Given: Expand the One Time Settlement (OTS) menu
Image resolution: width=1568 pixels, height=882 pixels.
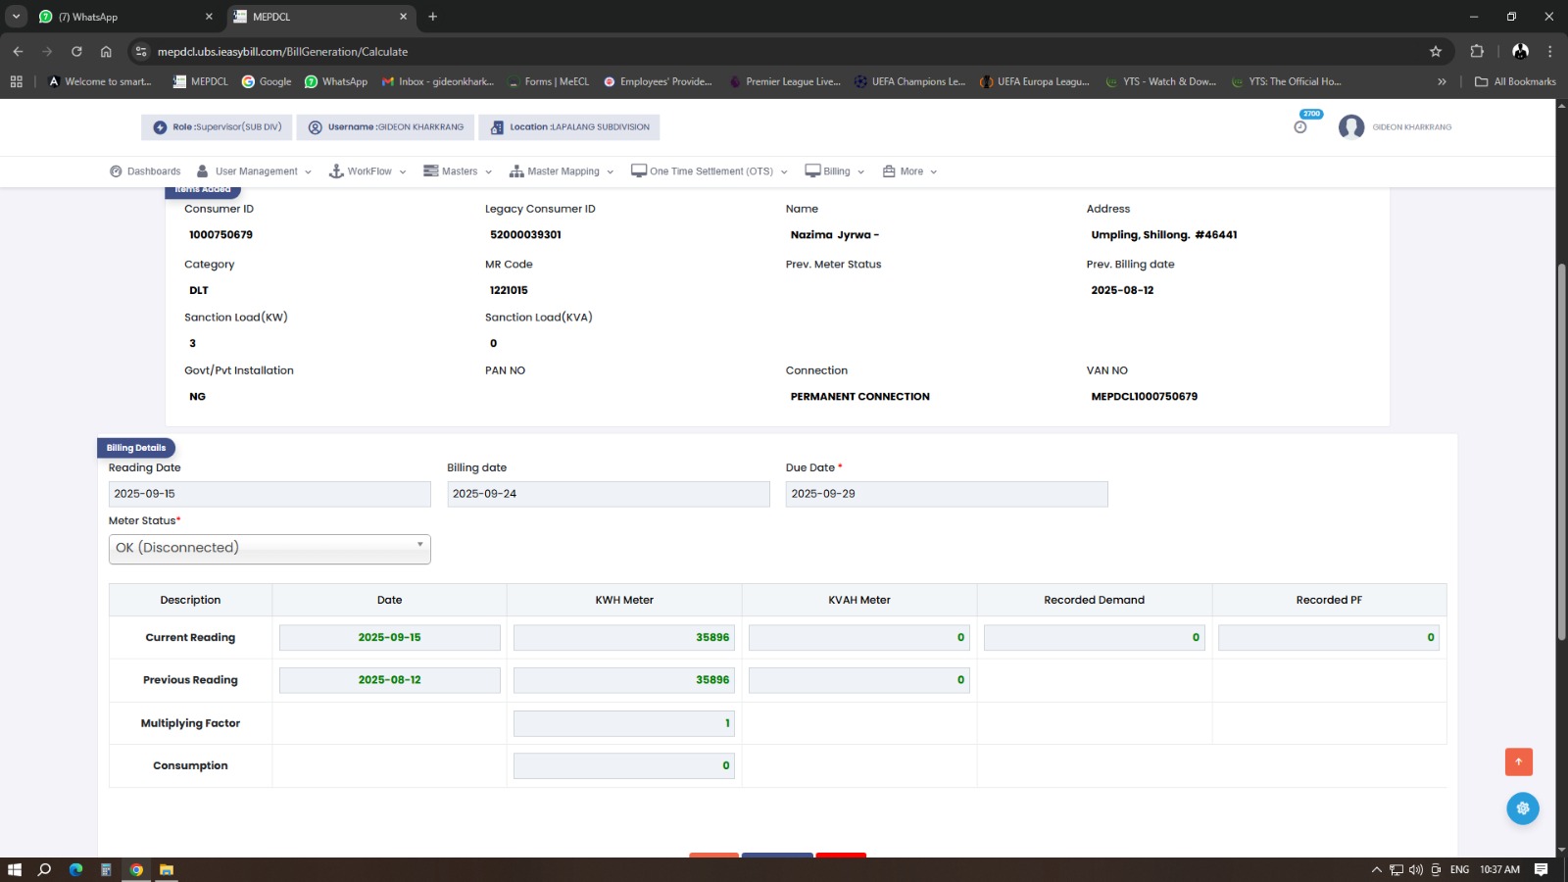Looking at the screenshot, I should (710, 171).
